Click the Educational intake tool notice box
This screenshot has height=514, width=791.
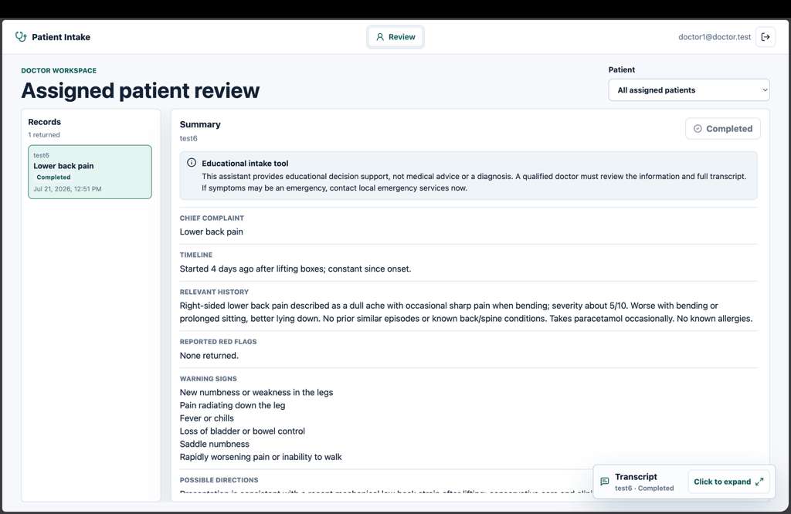coord(469,175)
